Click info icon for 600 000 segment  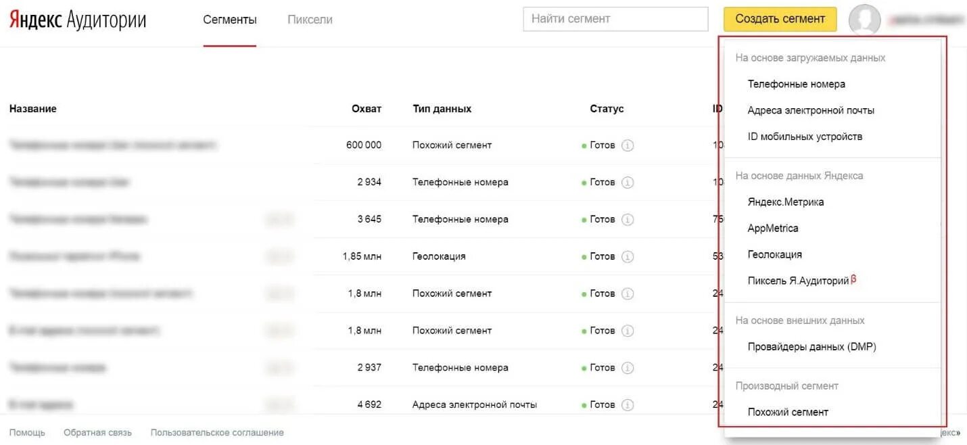[x=628, y=145]
